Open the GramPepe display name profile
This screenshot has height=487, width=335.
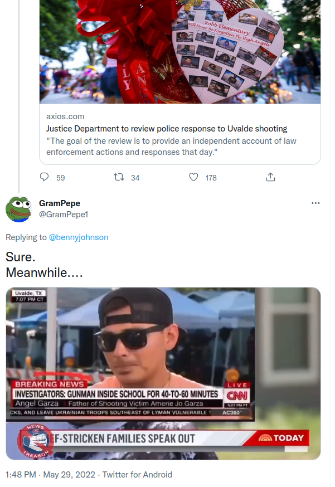coord(60,203)
